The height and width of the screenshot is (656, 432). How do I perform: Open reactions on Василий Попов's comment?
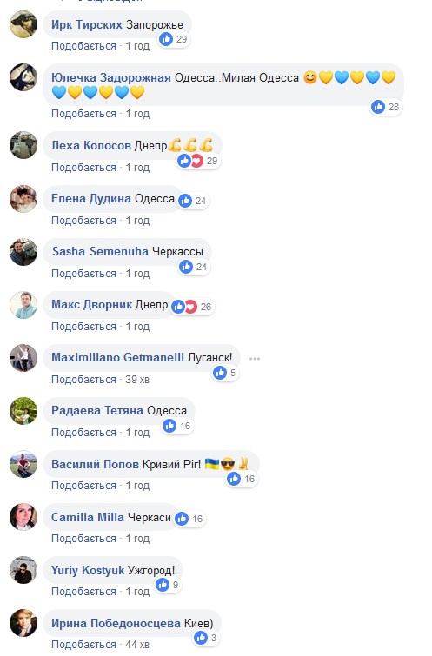click(242, 479)
